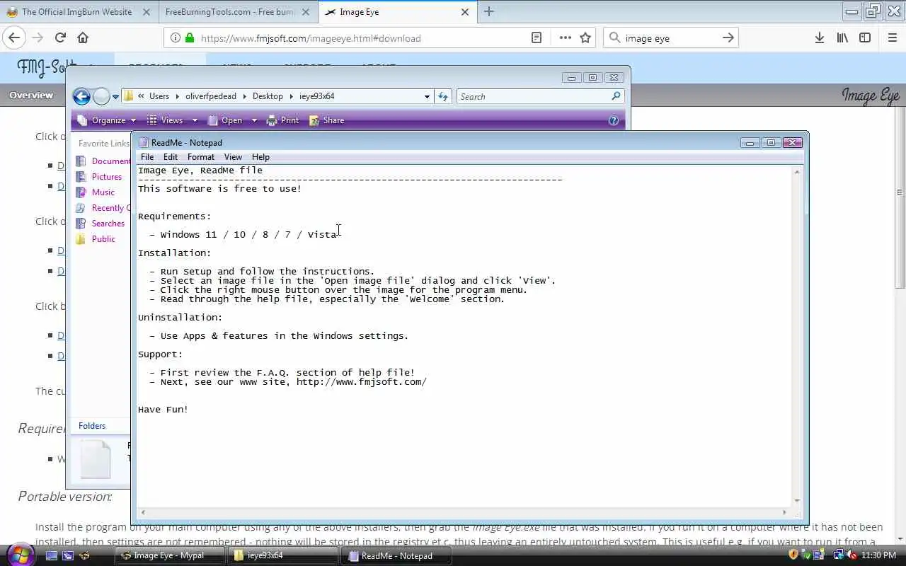Click the Open button in Explorer toolbar

225,120
